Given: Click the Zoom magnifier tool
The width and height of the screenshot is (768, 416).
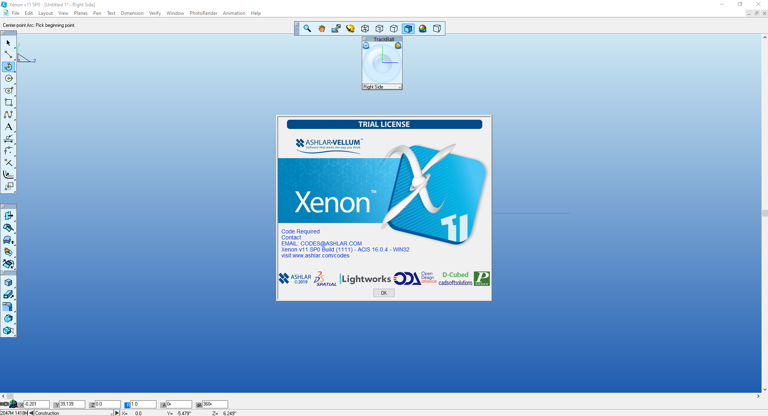Looking at the screenshot, I should [307, 28].
